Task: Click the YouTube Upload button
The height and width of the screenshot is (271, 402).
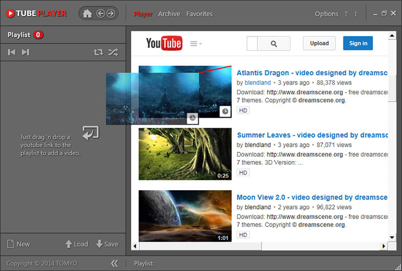Action: (x=319, y=43)
